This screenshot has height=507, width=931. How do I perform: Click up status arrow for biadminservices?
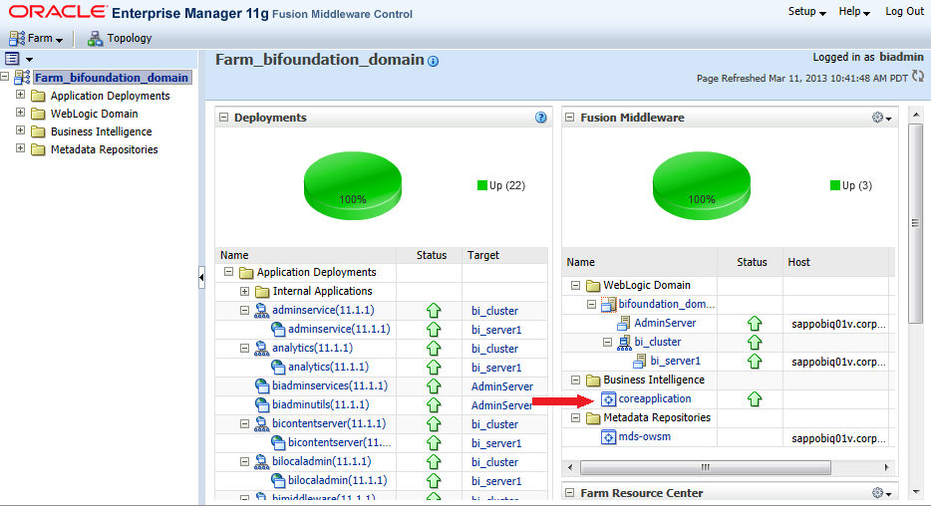pos(434,386)
